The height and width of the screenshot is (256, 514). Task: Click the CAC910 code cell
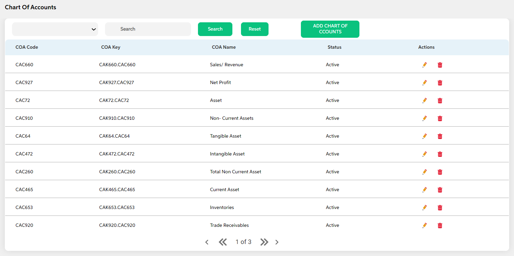[24, 118]
